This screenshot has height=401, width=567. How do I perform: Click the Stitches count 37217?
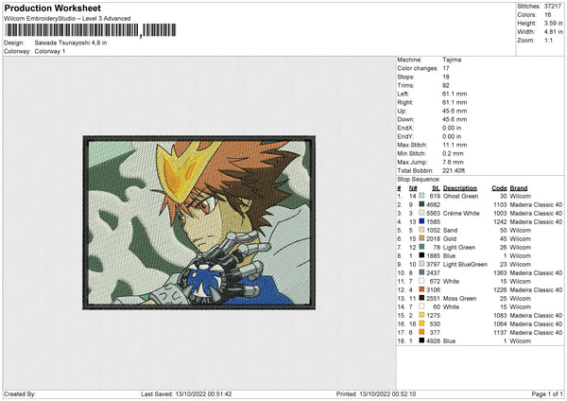click(553, 7)
